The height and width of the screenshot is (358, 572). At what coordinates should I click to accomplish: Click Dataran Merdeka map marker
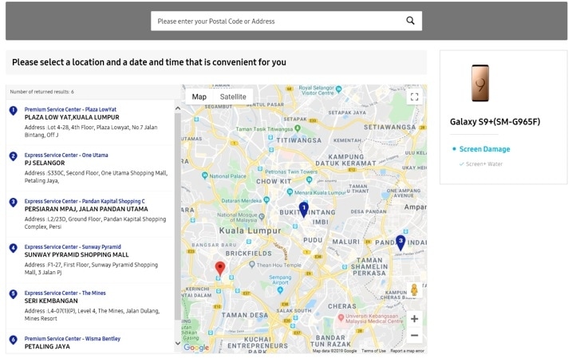point(266,200)
